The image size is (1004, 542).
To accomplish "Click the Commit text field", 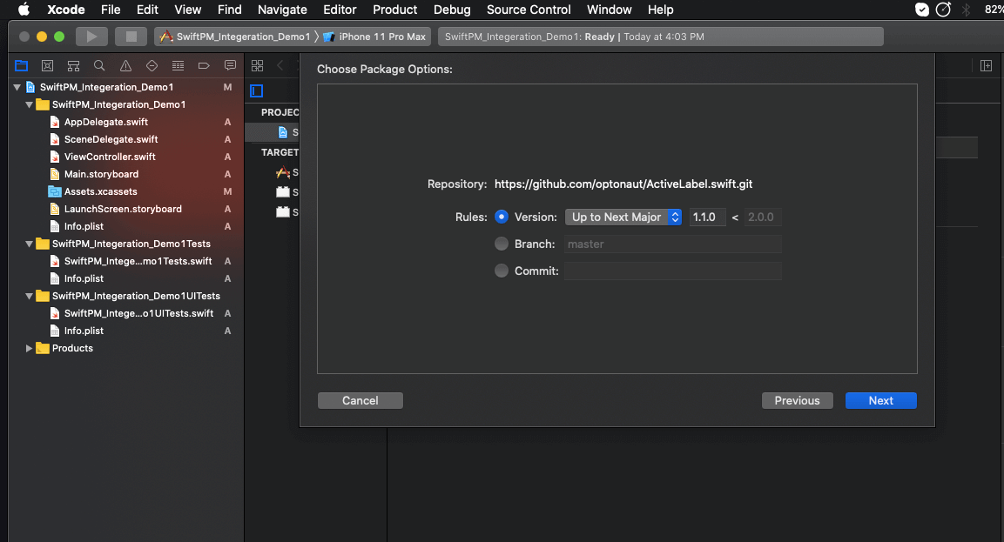I will [x=673, y=271].
